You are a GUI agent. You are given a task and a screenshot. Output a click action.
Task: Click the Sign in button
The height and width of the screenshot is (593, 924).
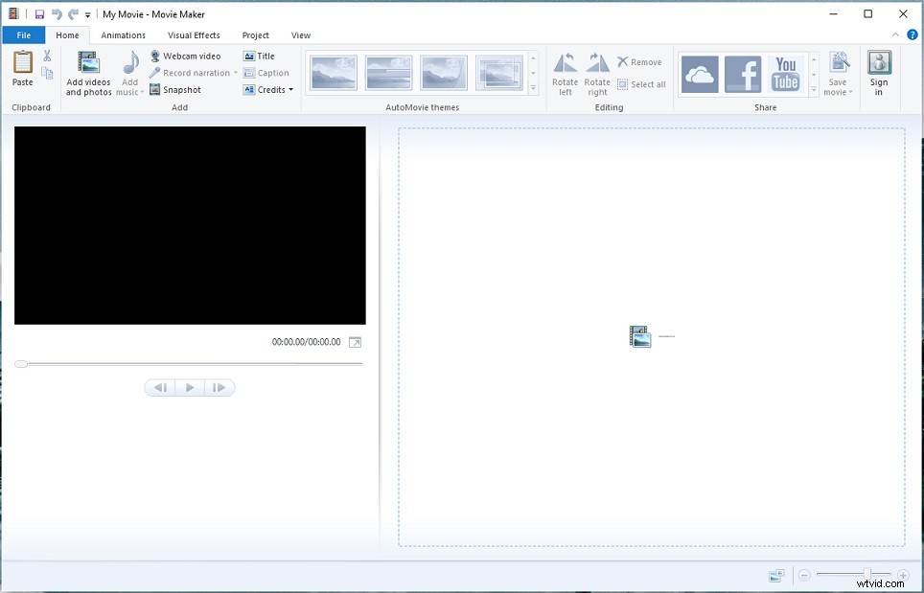879,73
